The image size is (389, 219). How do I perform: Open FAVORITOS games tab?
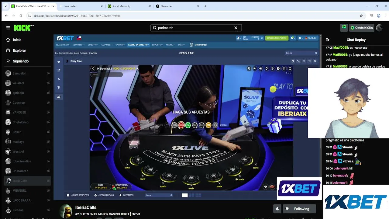tap(126, 195)
